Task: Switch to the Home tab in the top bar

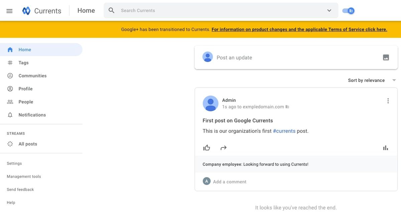Action: (x=86, y=10)
